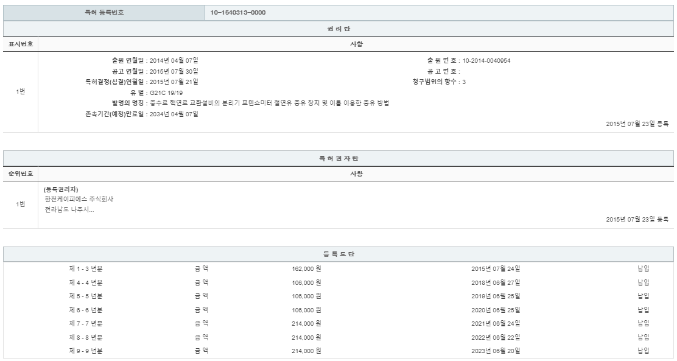The height and width of the screenshot is (361, 677).
Task: Select payment date 2018년 06월 27일
Action: coord(496,282)
